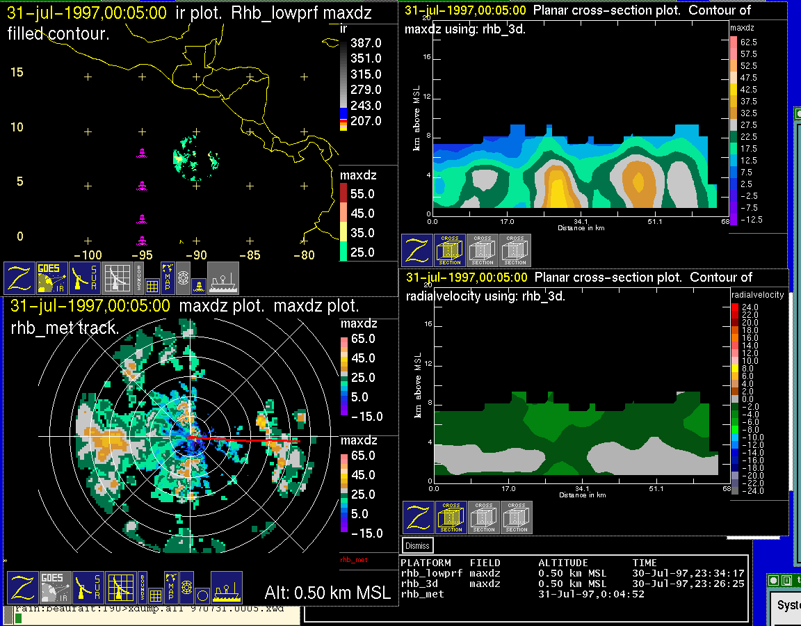Click the yellow BOUNDS icon in the maxdz plot window
This screenshot has height=626, width=801.
click(x=143, y=587)
